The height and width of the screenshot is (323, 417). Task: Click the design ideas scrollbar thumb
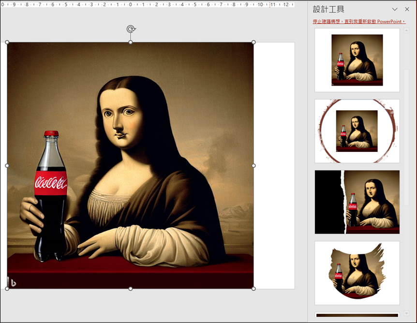(406, 137)
